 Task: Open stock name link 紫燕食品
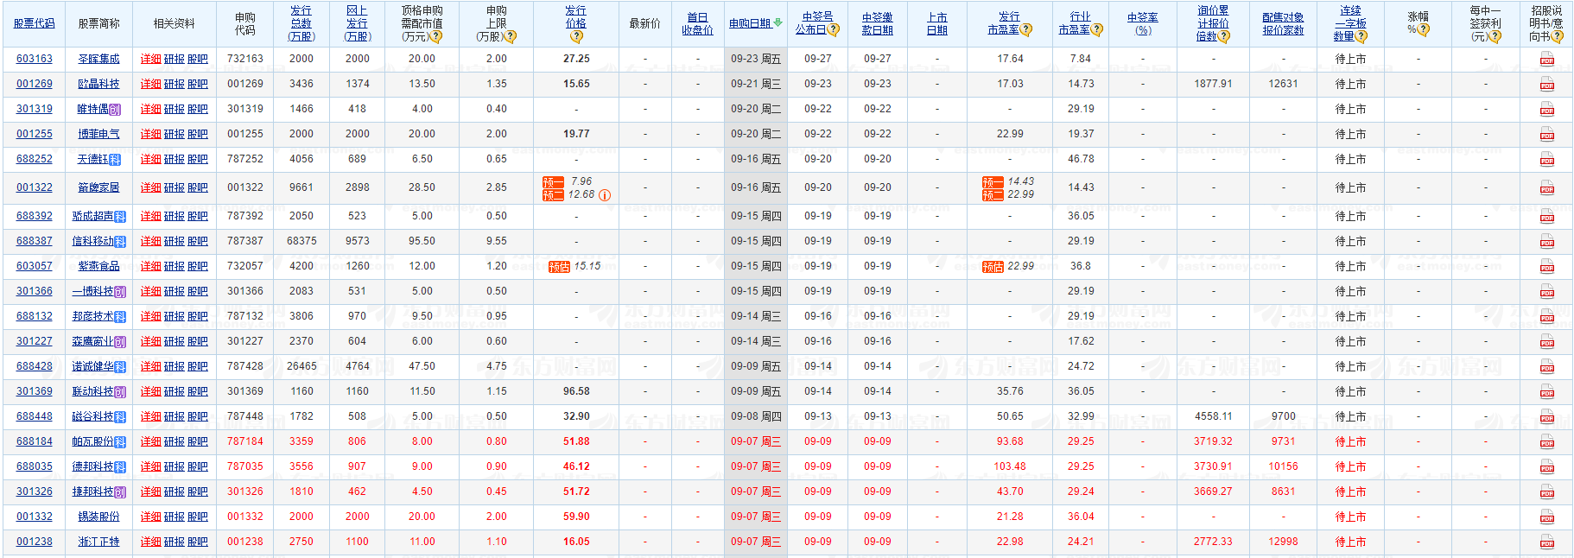tap(98, 266)
